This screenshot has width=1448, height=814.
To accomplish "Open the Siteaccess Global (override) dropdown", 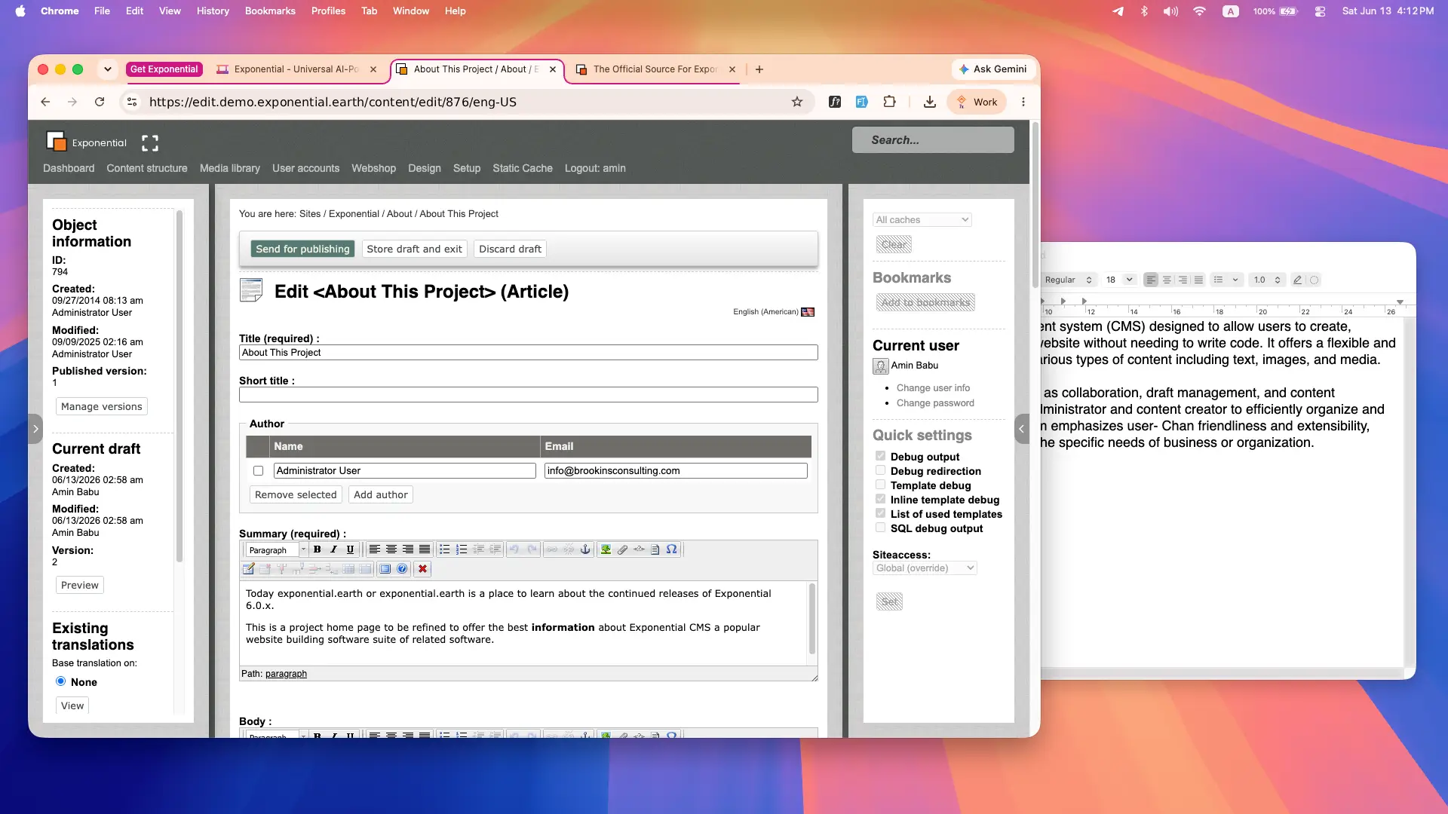I will 925,568.
